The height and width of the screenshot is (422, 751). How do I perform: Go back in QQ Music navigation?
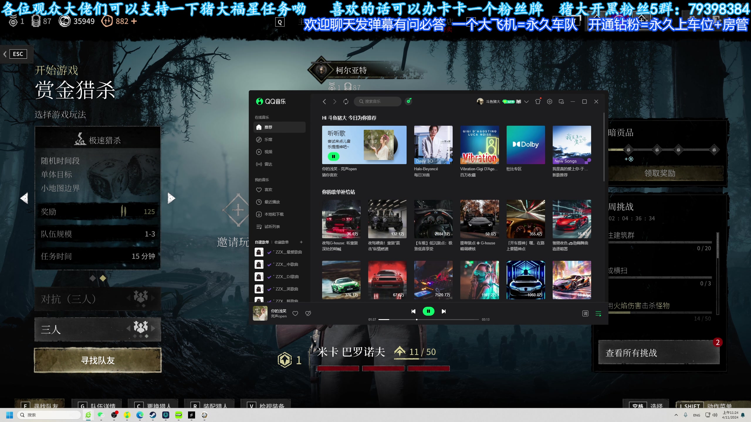(324, 101)
